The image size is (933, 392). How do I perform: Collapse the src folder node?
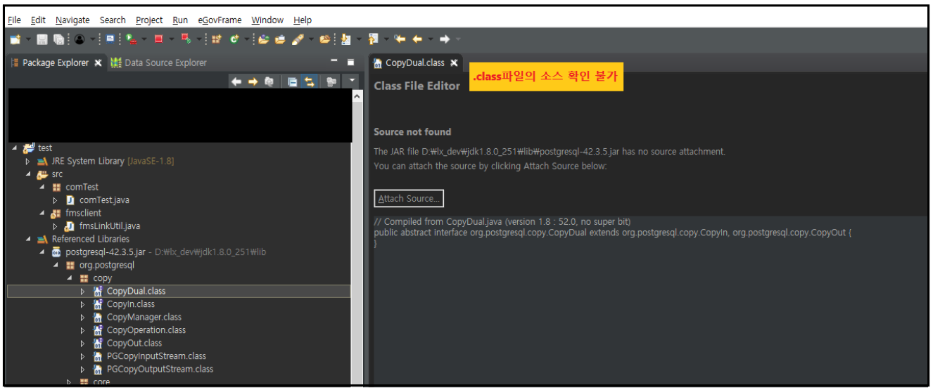pos(27,174)
